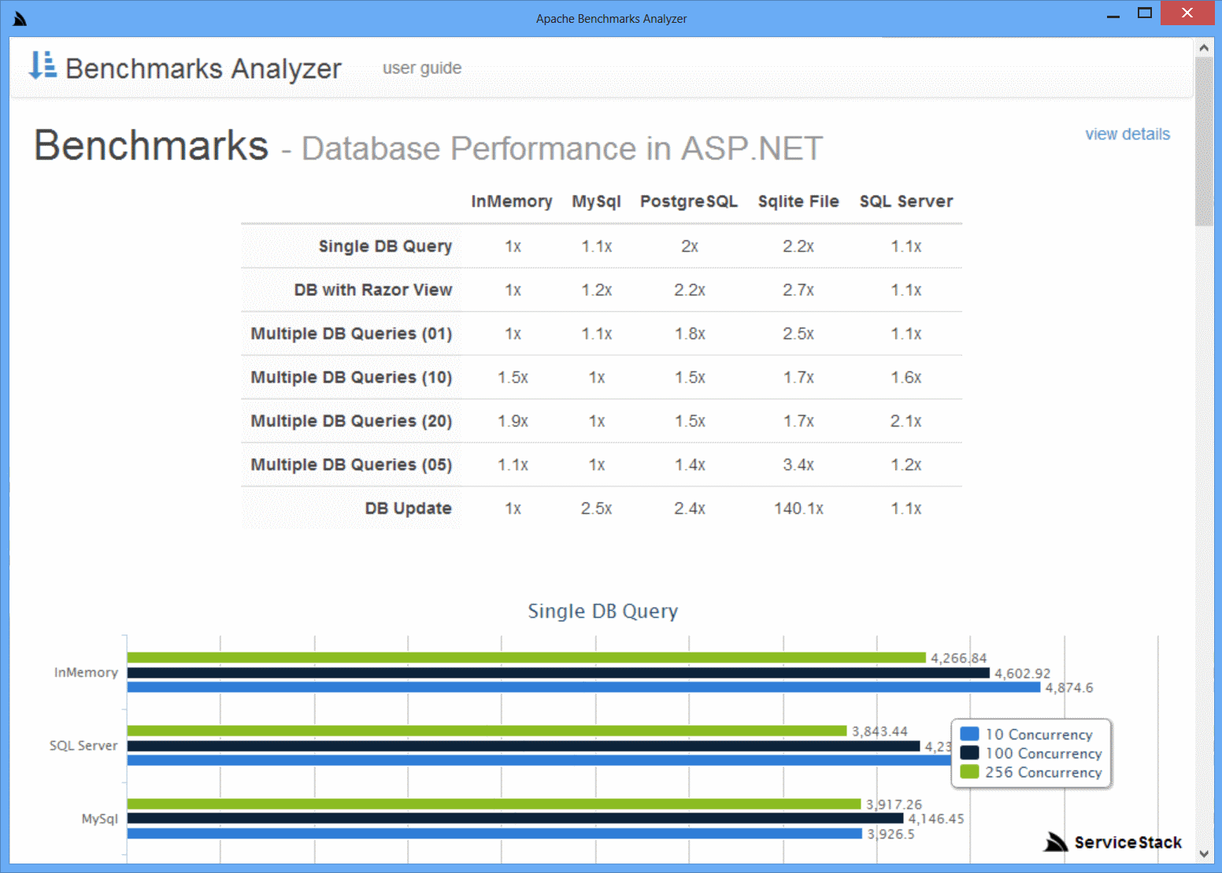
Task: Click the 3.4x Sqlite File cell
Action: pyautogui.click(x=798, y=464)
